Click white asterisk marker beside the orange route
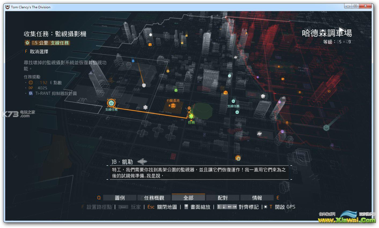 tap(145, 107)
